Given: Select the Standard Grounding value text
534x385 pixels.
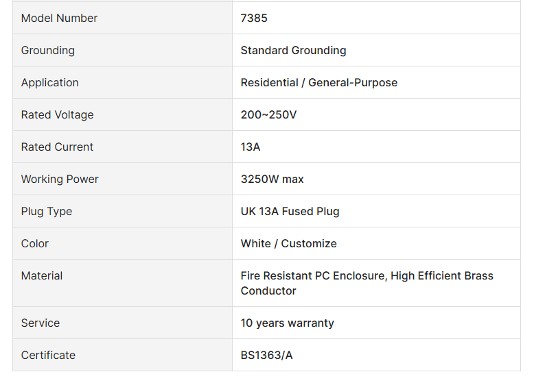Looking at the screenshot, I should click(x=293, y=51).
